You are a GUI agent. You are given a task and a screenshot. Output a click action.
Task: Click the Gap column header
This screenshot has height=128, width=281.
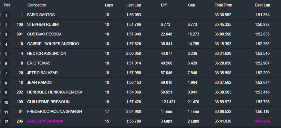coord(191,5)
